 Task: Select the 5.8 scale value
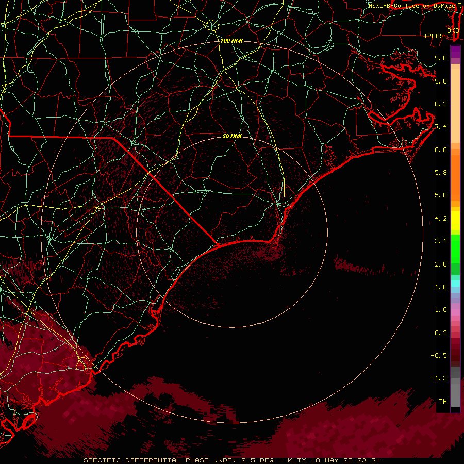click(441, 173)
